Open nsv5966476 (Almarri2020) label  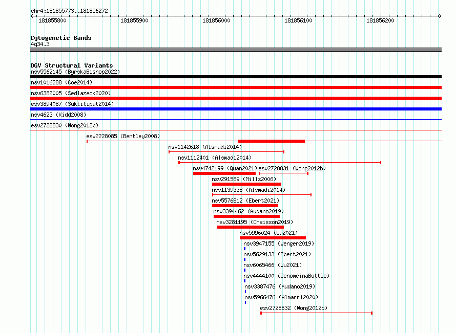[x=281, y=297]
